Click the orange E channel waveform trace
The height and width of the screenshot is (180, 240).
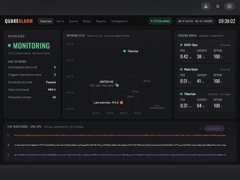(x=120, y=135)
